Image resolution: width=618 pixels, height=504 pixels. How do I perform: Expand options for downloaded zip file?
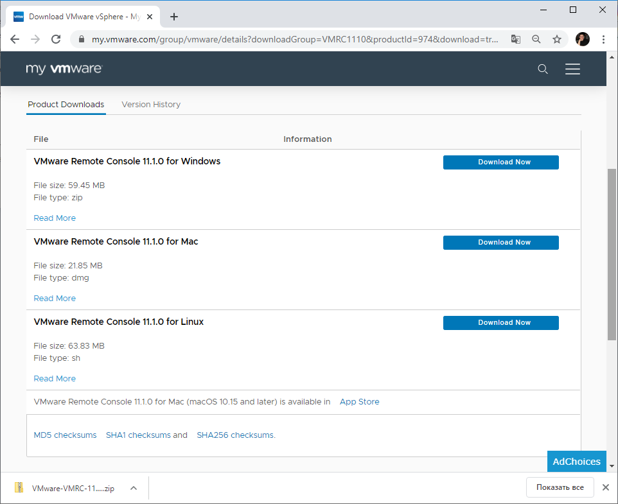pos(134,488)
